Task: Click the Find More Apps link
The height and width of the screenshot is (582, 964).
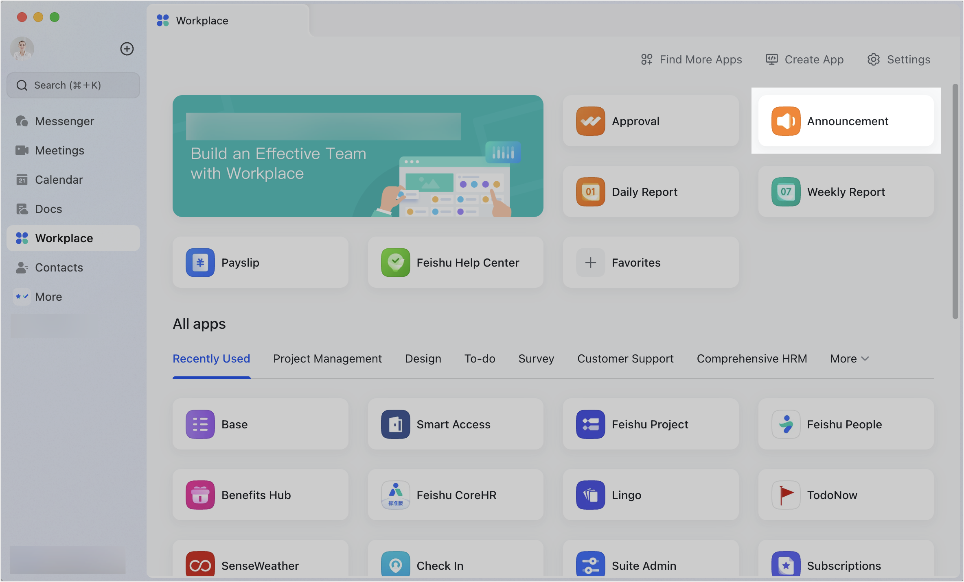Action: click(692, 59)
